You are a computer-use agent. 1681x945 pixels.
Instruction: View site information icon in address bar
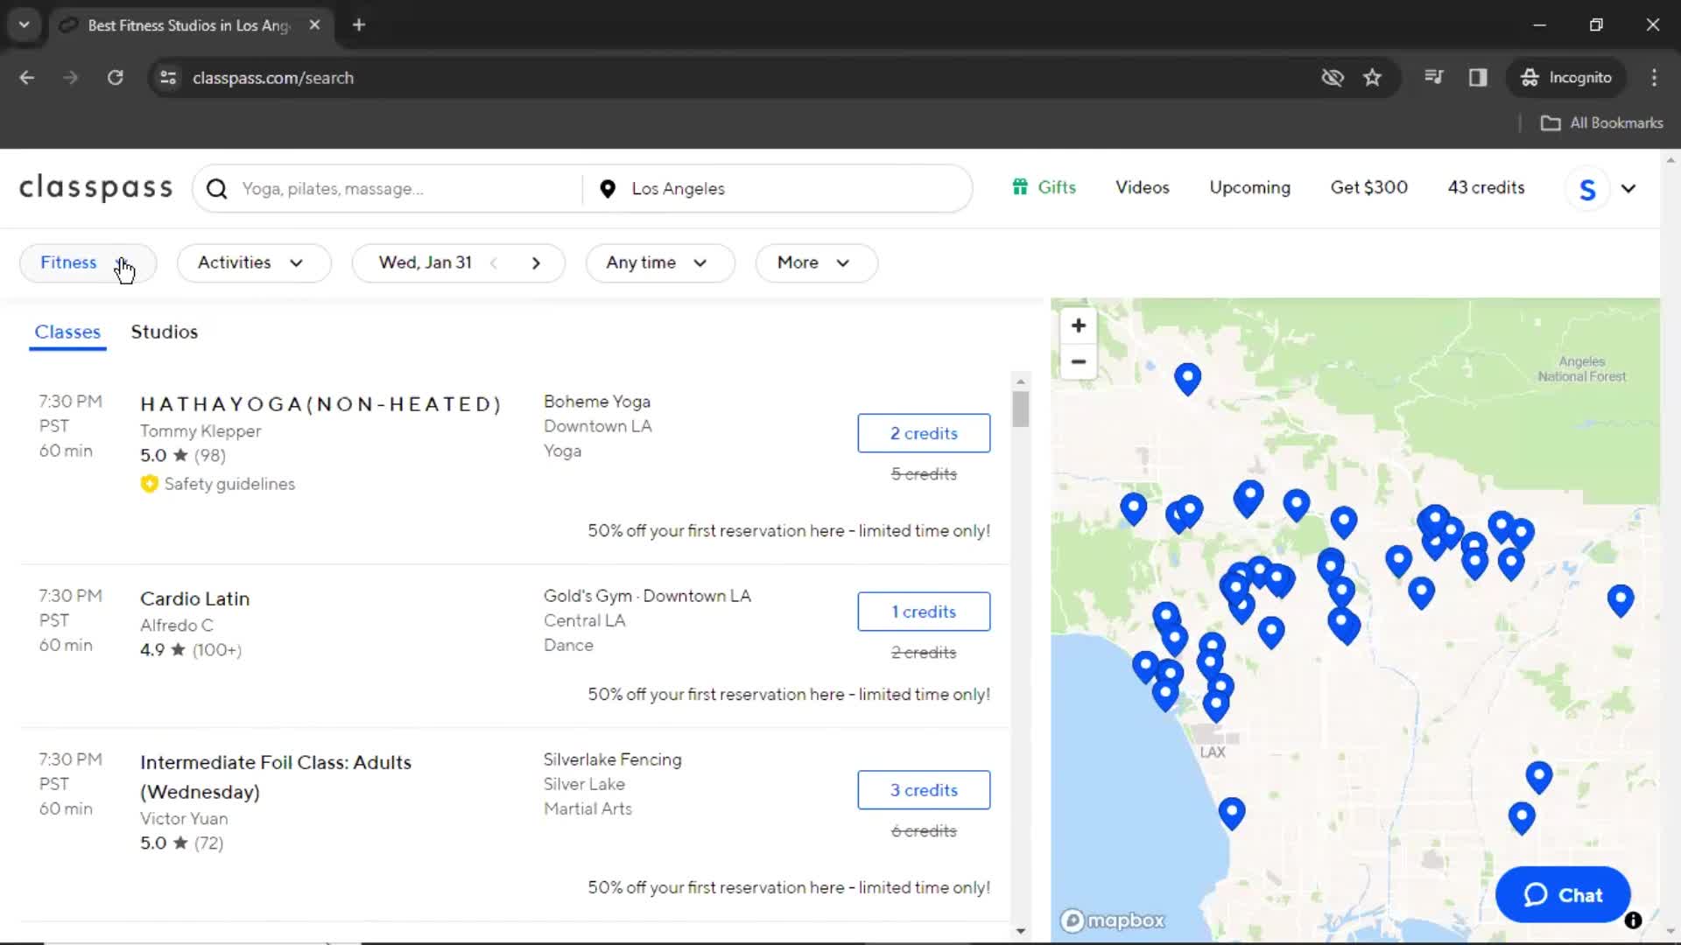168,78
